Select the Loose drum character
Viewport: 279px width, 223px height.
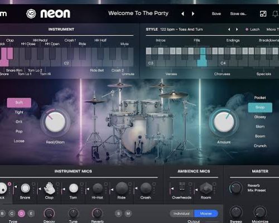[x=19, y=141]
